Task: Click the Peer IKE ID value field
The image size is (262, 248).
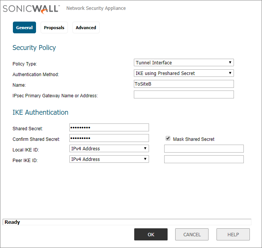Action: point(204,159)
